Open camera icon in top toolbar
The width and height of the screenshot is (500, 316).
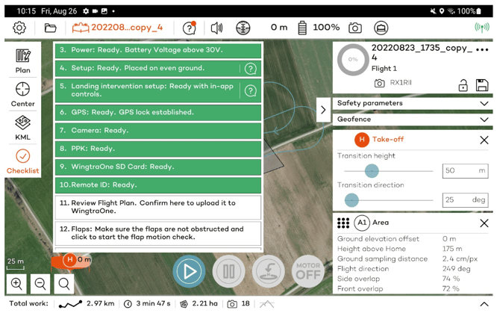click(x=355, y=28)
